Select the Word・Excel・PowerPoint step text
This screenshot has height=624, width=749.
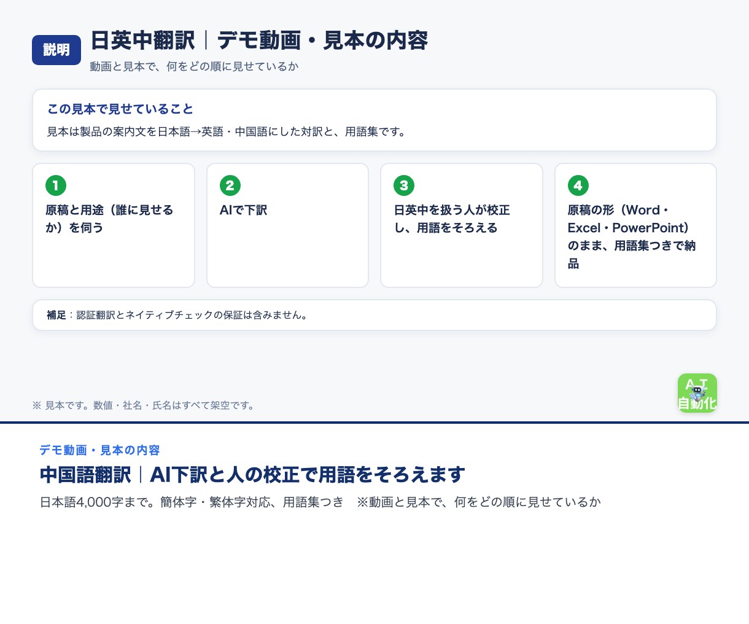pos(632,236)
